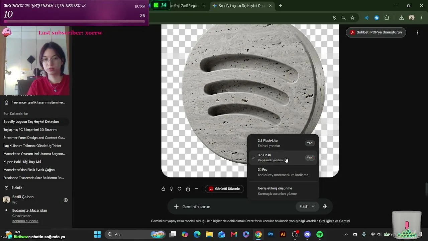
Task: Open freelancer grafik tasarım sitemi item
Action: click(x=35, y=102)
